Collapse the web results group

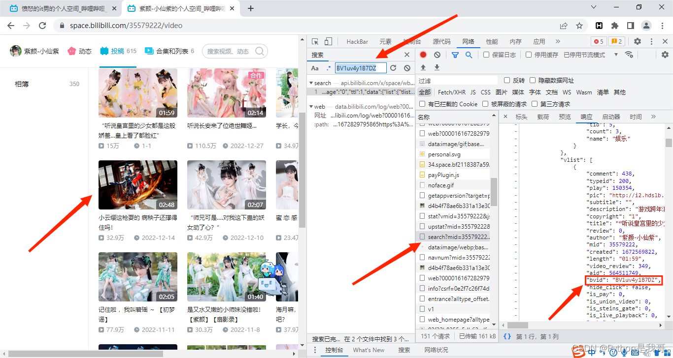[x=311, y=106]
